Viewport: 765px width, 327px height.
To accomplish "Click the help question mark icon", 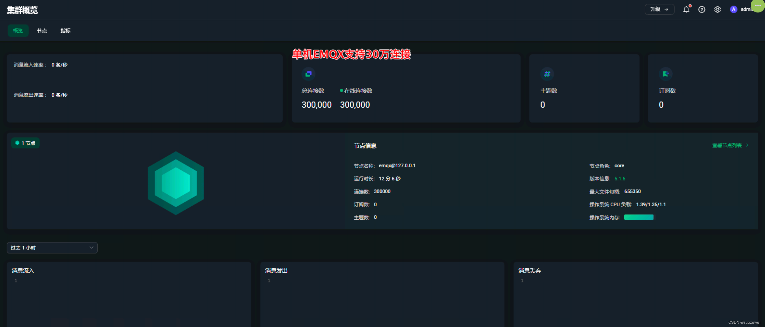I will point(702,10).
